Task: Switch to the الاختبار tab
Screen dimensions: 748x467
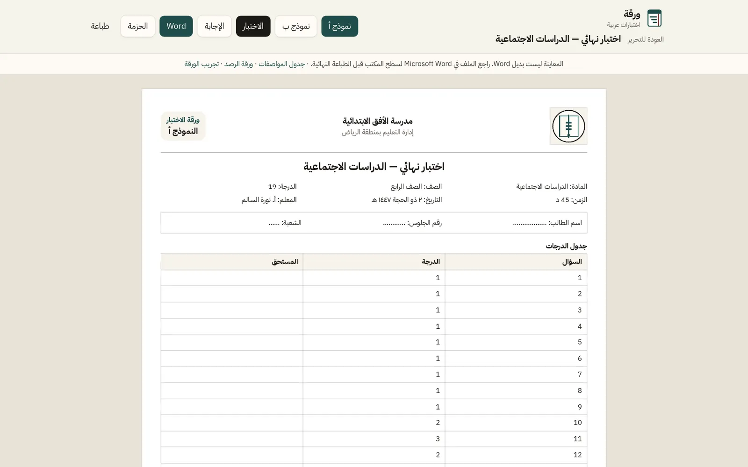Action: (253, 26)
